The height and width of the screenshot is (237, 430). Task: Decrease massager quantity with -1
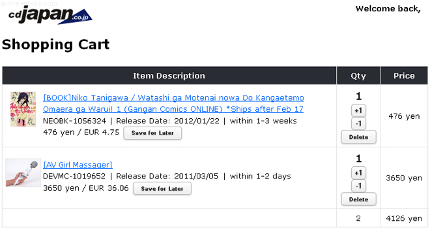[x=358, y=186]
